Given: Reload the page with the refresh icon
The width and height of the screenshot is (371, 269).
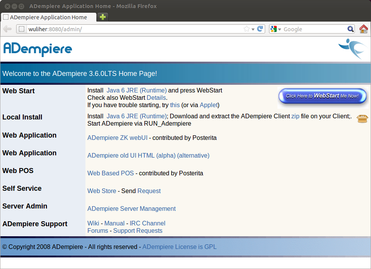Looking at the screenshot, I should click(260, 29).
